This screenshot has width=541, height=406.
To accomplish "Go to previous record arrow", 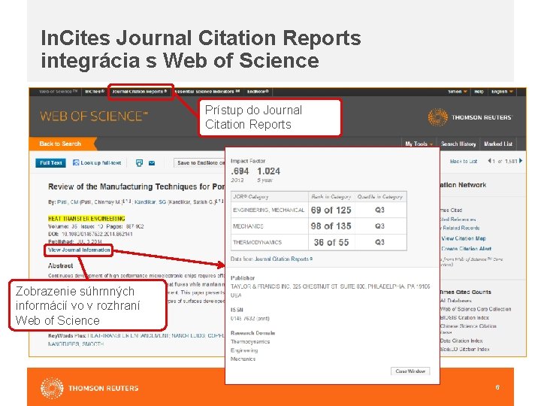I will (x=489, y=161).
